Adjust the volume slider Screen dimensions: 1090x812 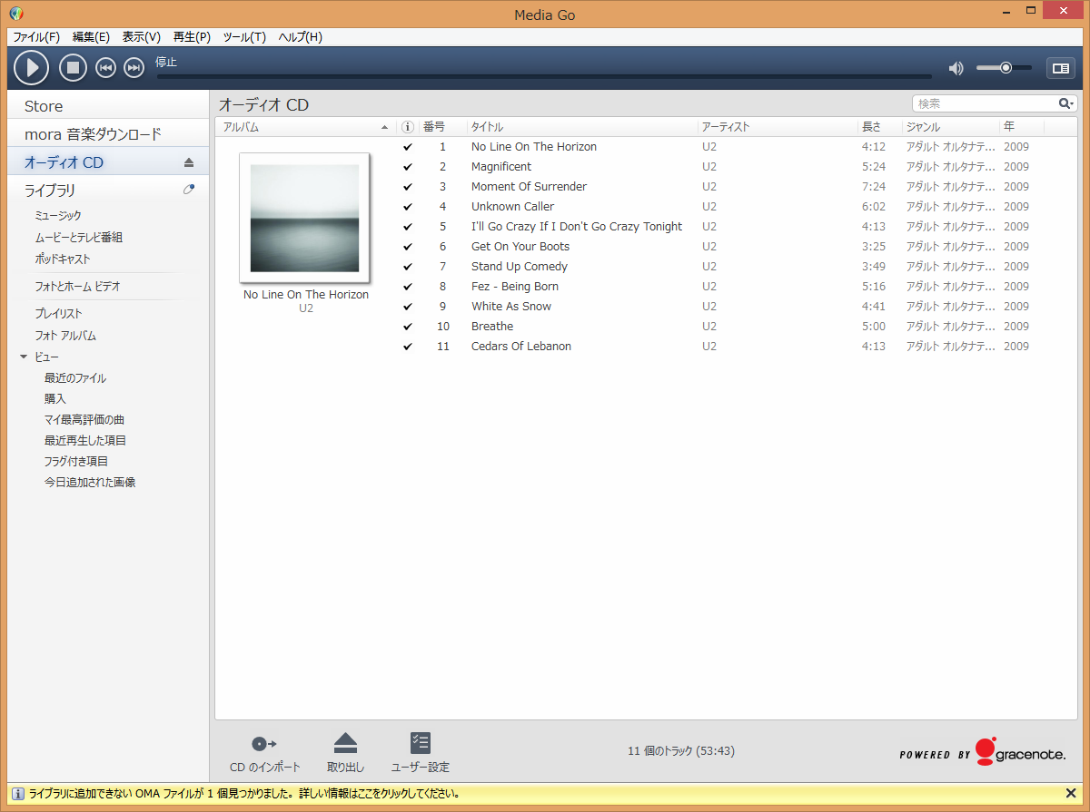(x=1004, y=67)
